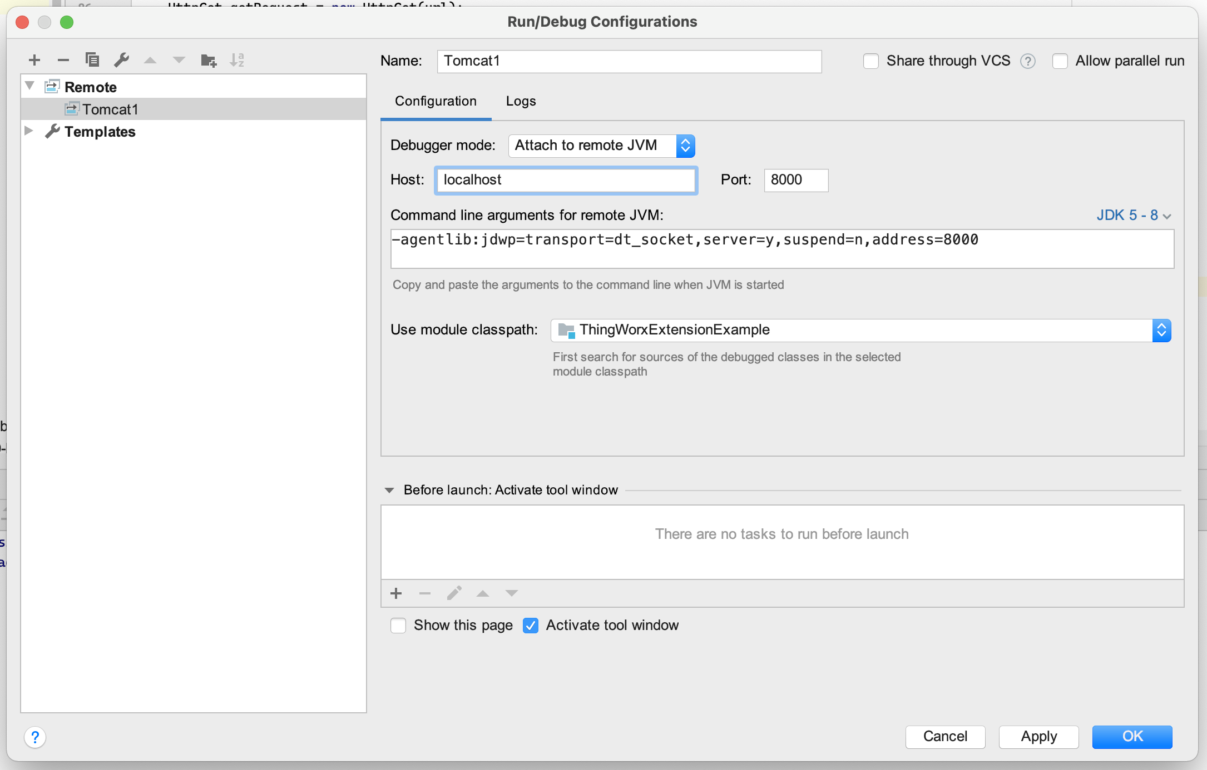Screen dimensions: 1207x770
Task: Click the add before-launch task plus icon
Action: (396, 593)
